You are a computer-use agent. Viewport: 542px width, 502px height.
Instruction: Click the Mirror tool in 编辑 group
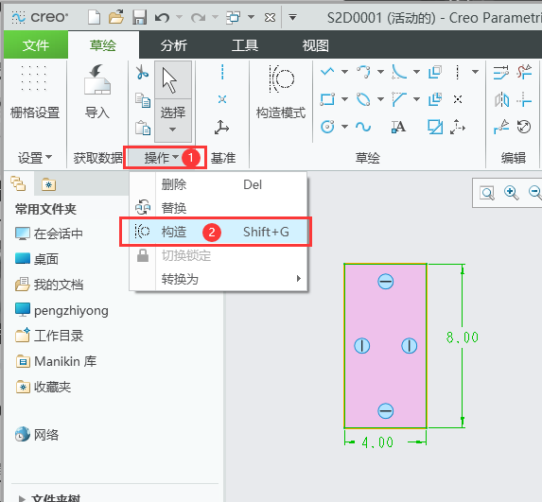(x=502, y=100)
